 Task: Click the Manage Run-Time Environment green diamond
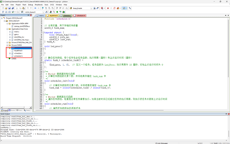coord(57,12)
